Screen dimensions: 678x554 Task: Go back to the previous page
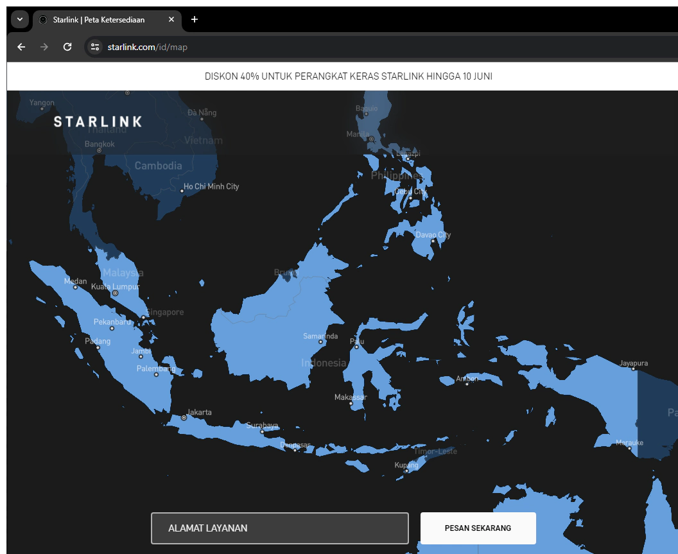click(21, 47)
